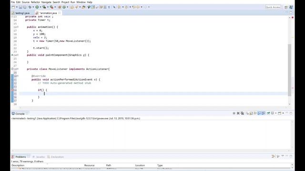The image size is (305, 171).
Task: Click the Open Perspective icon near Quick Access
Action: pos(286,7)
